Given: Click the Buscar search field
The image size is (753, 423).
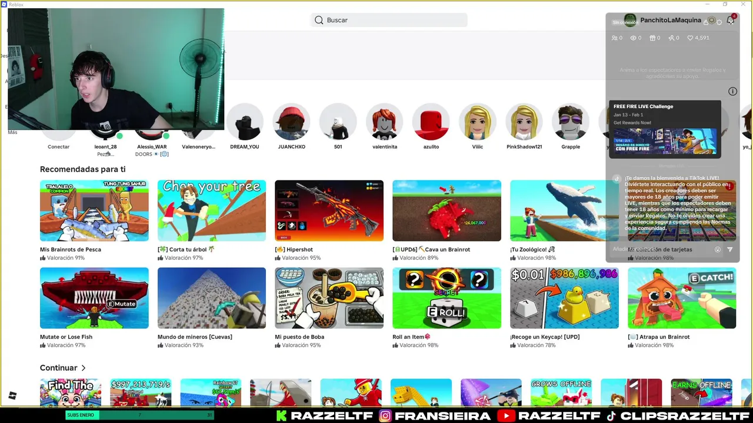Looking at the screenshot, I should (x=389, y=20).
